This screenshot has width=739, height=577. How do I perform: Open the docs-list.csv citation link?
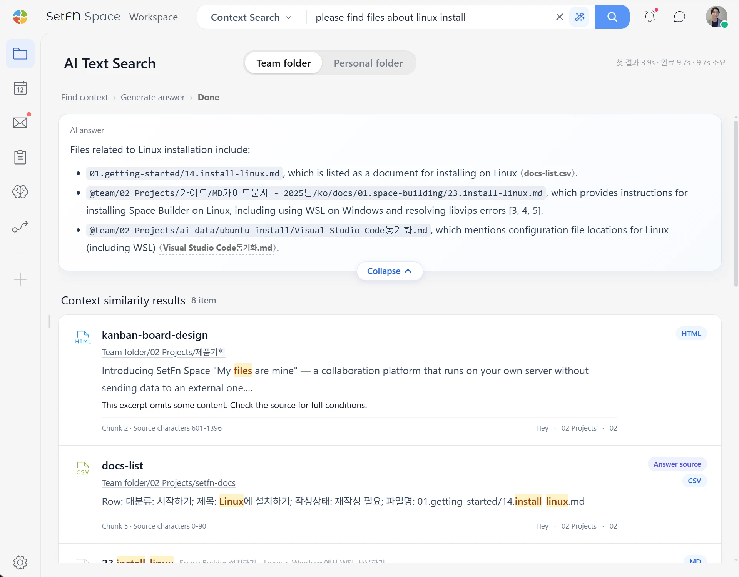548,173
